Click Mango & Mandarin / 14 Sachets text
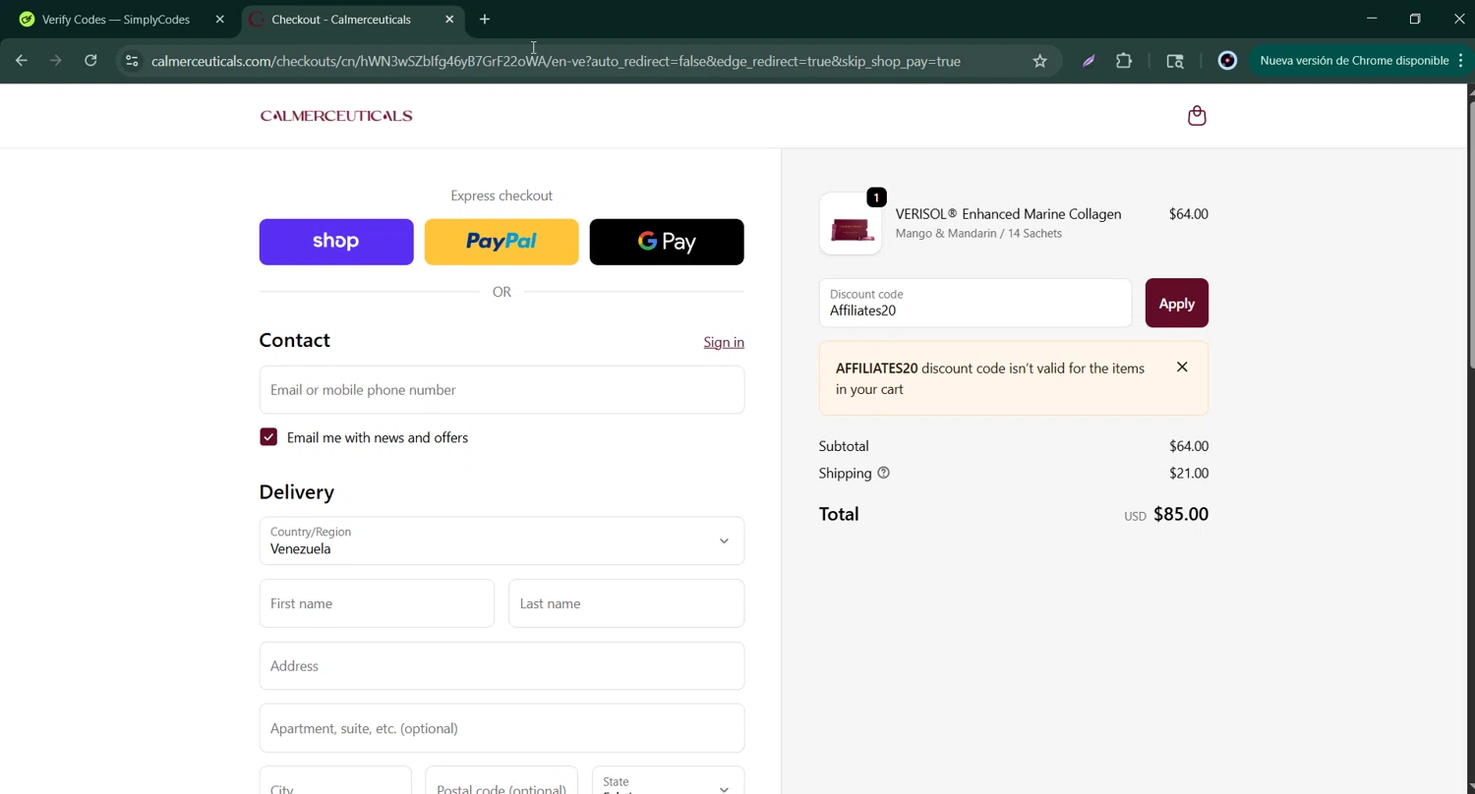This screenshot has height=794, width=1475. (x=978, y=234)
